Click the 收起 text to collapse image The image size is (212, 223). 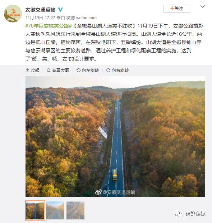pos(35,70)
